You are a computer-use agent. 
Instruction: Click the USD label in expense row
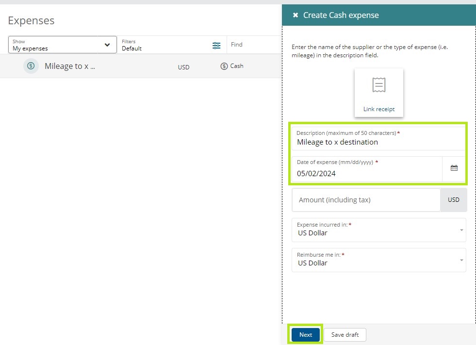coord(183,67)
